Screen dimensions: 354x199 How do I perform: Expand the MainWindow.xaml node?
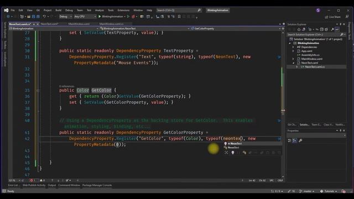point(293,59)
